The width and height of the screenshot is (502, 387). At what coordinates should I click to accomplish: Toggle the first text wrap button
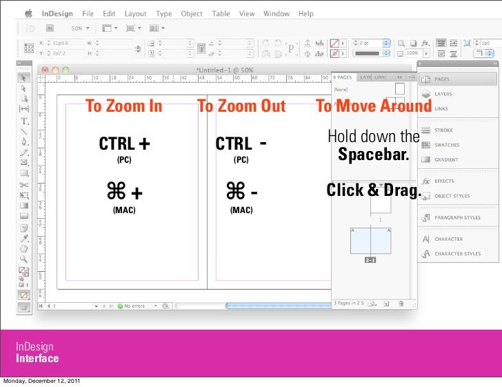[441, 43]
